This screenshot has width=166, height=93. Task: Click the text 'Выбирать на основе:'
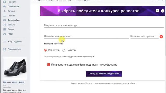[54, 44]
